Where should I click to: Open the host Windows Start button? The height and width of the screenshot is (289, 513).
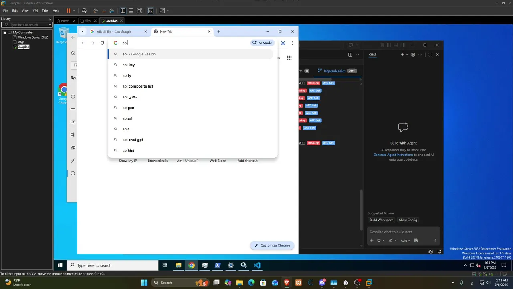(x=144, y=283)
